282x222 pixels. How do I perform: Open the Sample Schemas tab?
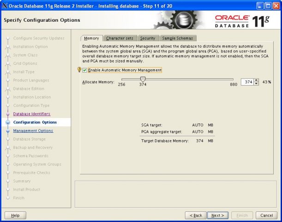point(178,38)
